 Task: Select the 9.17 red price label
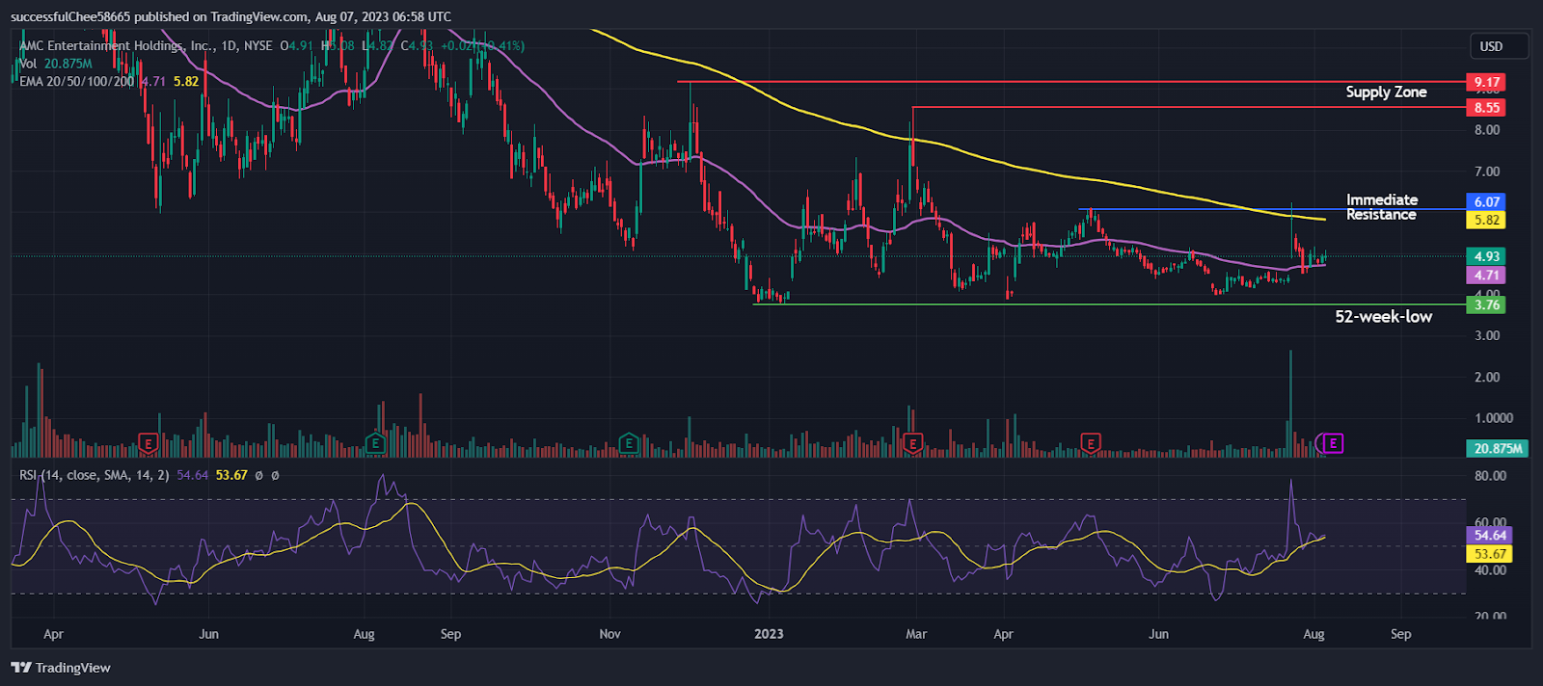pos(1486,82)
